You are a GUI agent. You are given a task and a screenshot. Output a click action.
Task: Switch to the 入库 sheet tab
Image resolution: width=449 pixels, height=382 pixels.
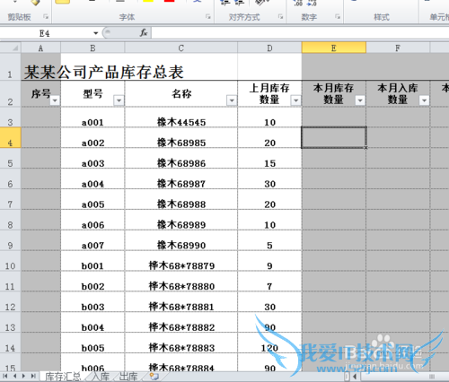coord(101,377)
